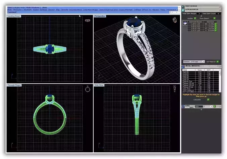The image size is (227, 159).
Task: Click the VRay Render panel icon
Action: pos(183,7)
